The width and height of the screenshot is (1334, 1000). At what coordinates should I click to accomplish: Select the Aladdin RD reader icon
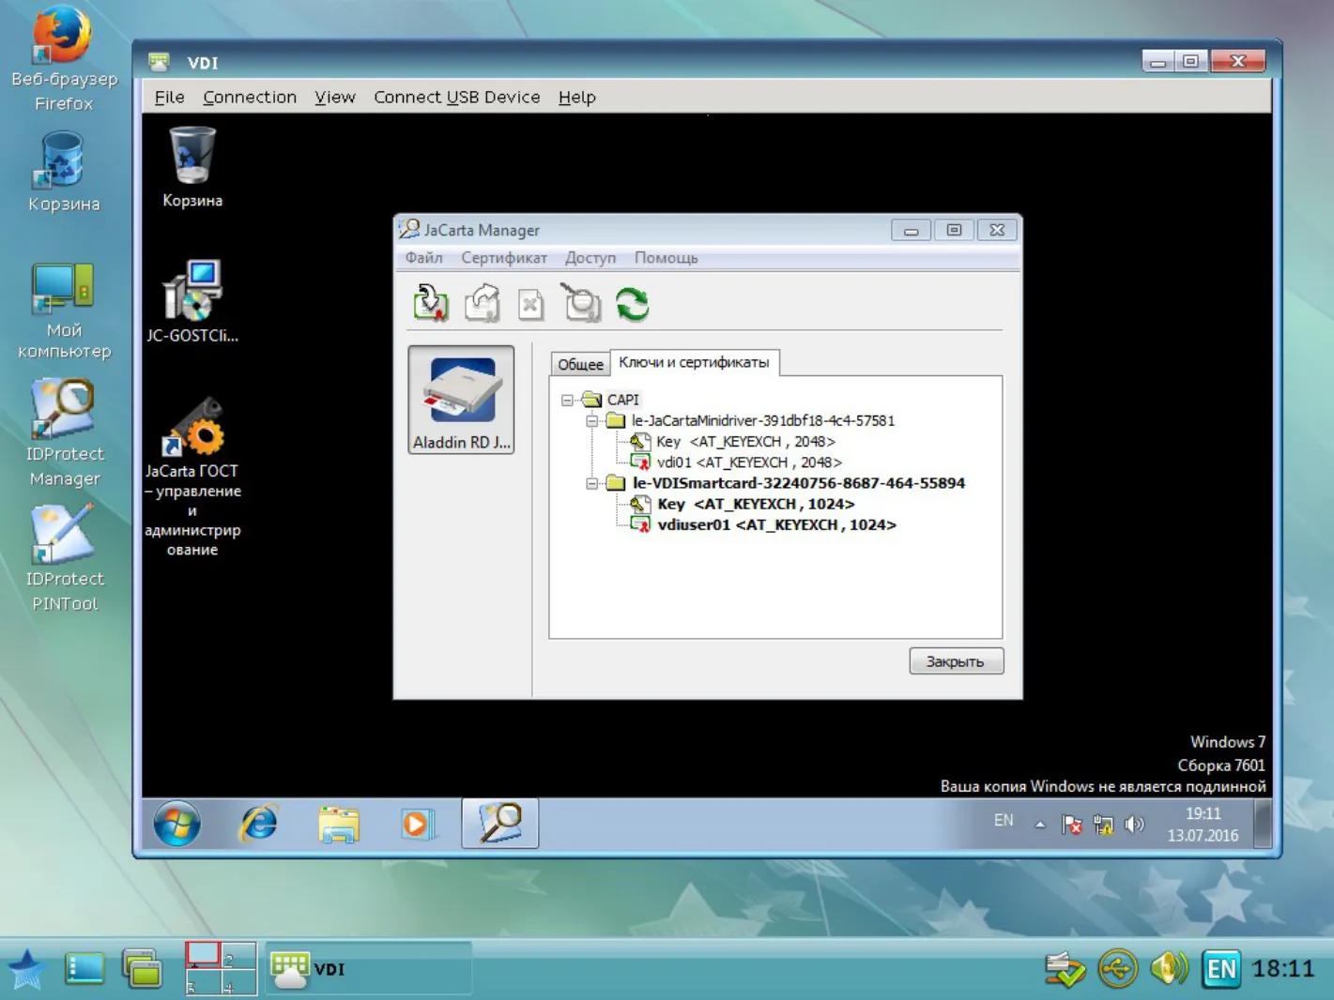click(x=461, y=400)
